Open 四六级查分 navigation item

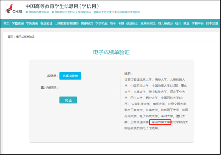[x=165, y=23]
